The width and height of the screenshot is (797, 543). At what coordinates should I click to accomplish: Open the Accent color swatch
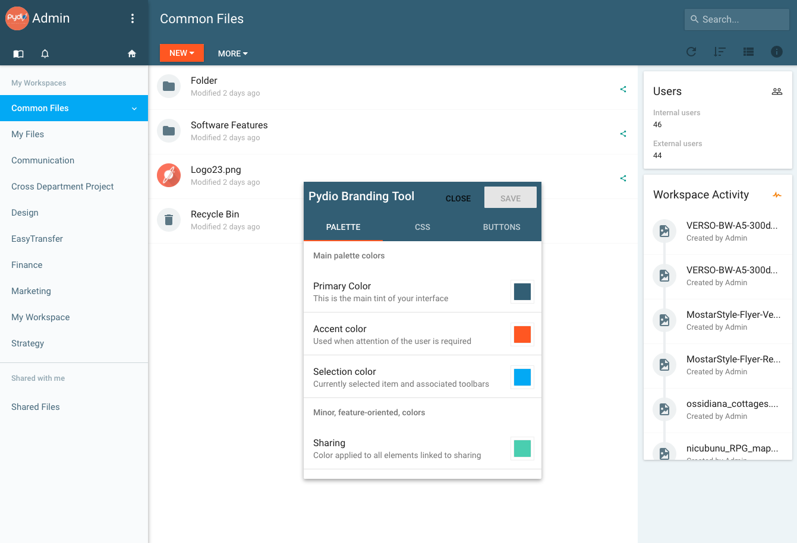pos(522,334)
